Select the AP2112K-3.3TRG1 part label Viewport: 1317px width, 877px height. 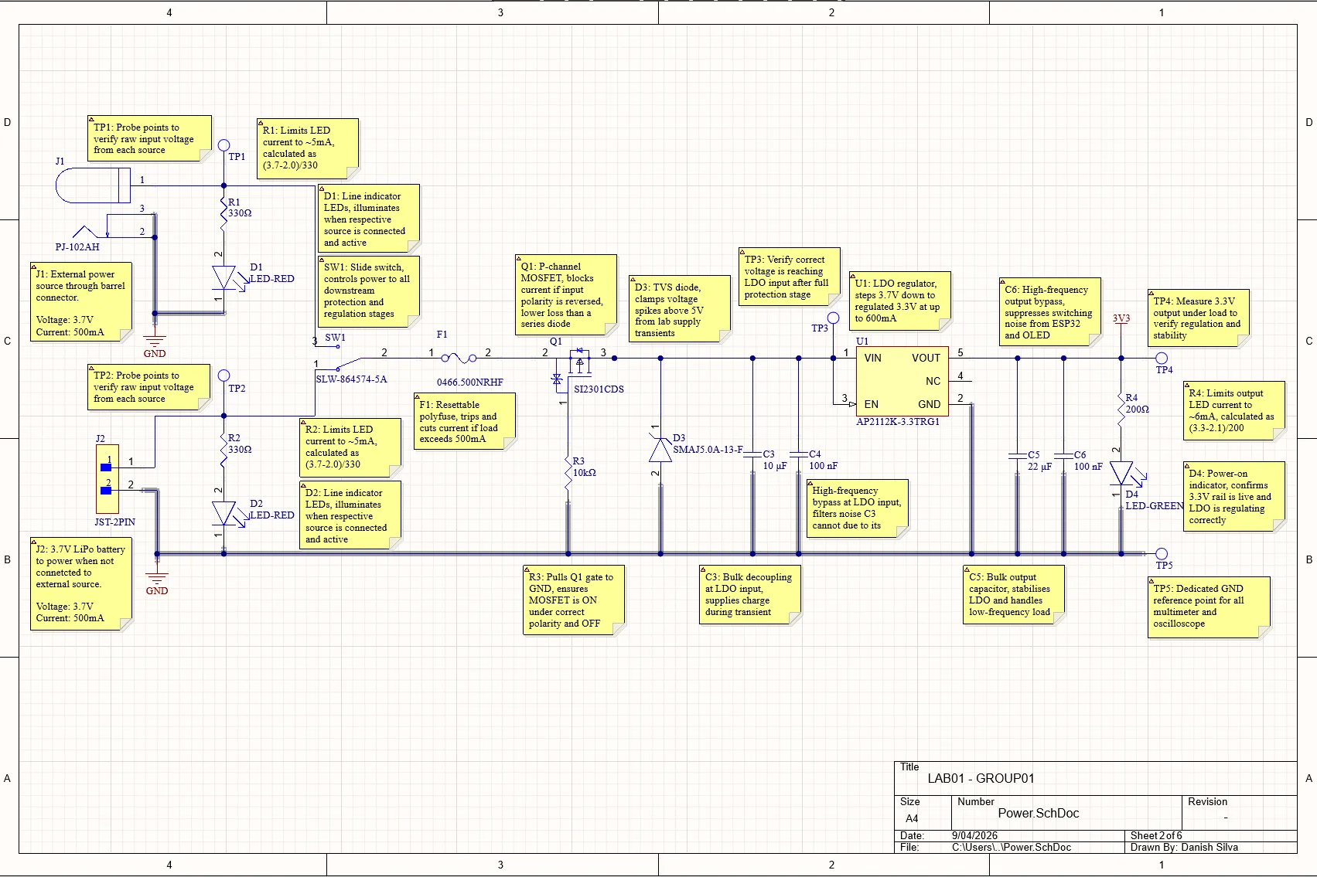click(898, 422)
